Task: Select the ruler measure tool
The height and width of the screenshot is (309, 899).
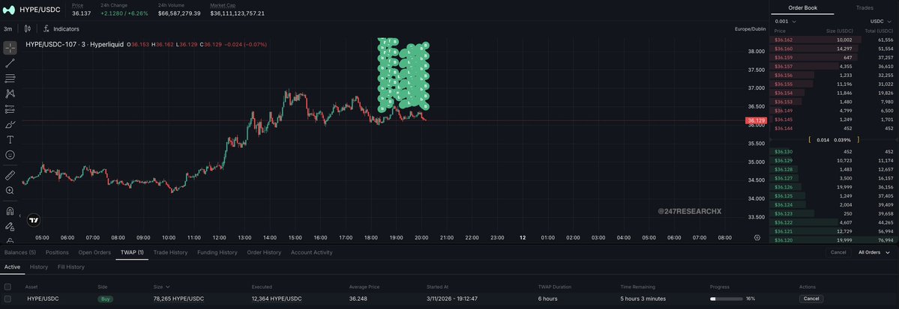Action: pyautogui.click(x=10, y=175)
